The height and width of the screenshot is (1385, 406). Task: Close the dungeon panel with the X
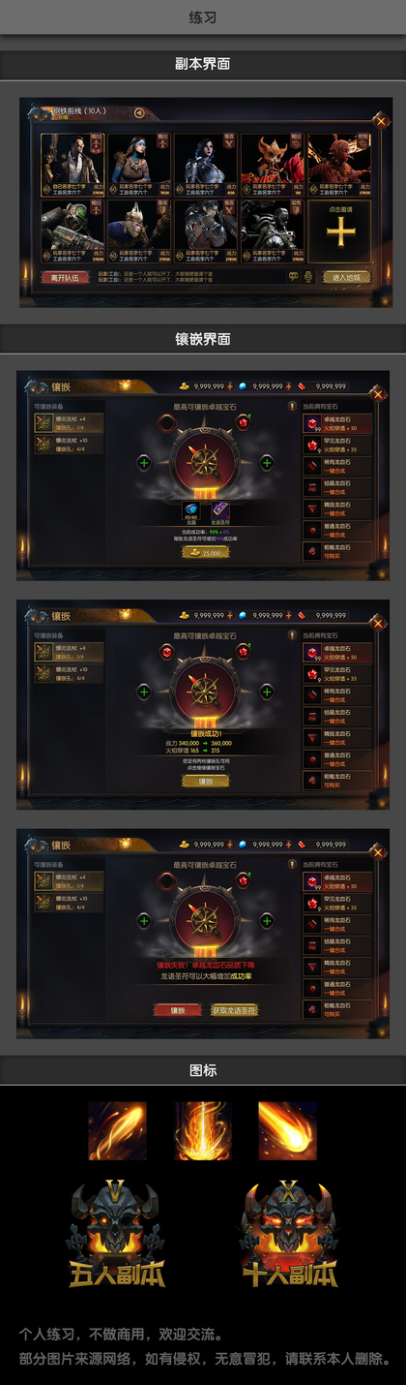click(380, 122)
